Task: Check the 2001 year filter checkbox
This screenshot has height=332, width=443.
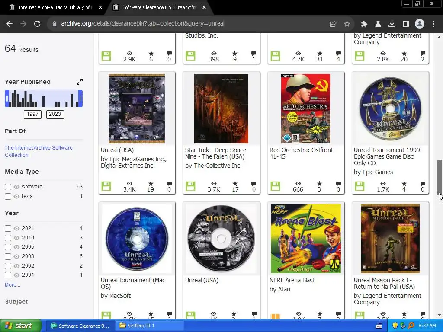Action: (x=8, y=275)
